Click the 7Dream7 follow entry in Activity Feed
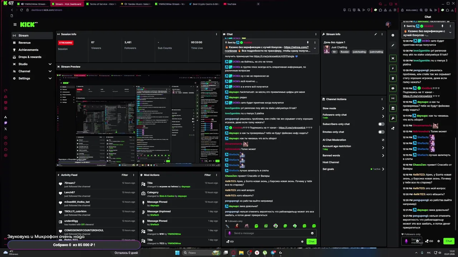 97,185
